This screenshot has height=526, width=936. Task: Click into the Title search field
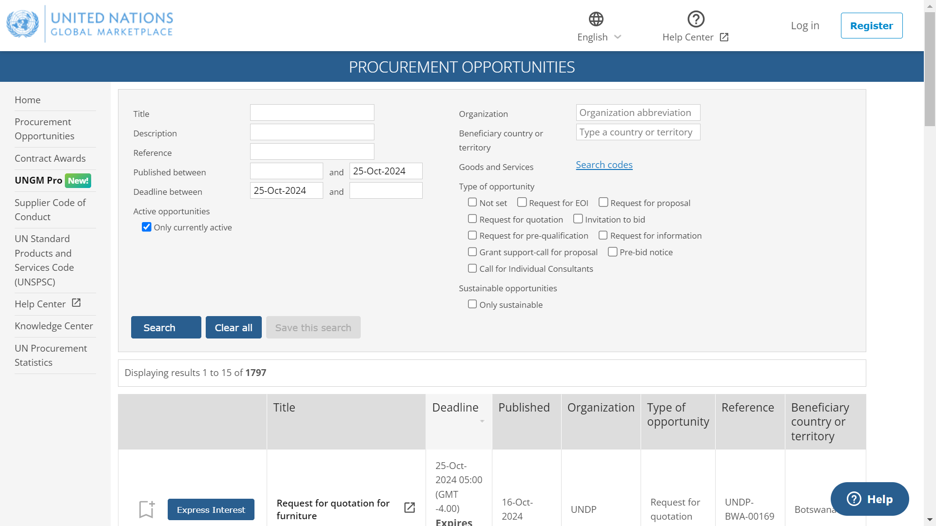pyautogui.click(x=312, y=113)
